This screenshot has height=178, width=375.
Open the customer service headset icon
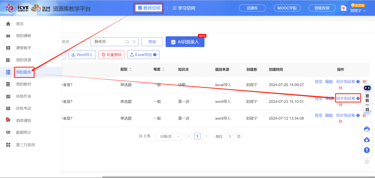point(367,129)
